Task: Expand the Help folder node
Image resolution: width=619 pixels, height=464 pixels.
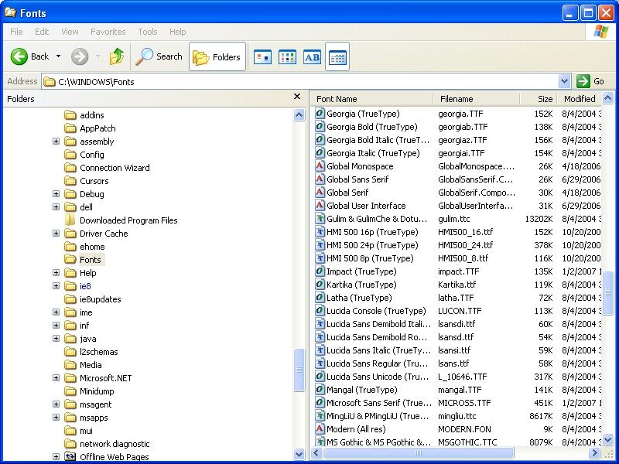Action: (56, 273)
